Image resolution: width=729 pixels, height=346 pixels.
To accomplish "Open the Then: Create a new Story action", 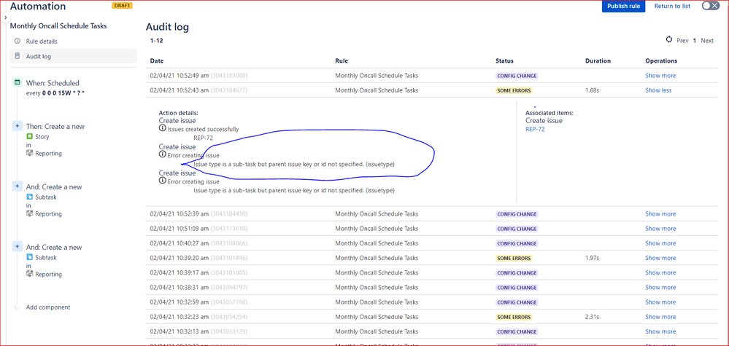I will [55, 126].
